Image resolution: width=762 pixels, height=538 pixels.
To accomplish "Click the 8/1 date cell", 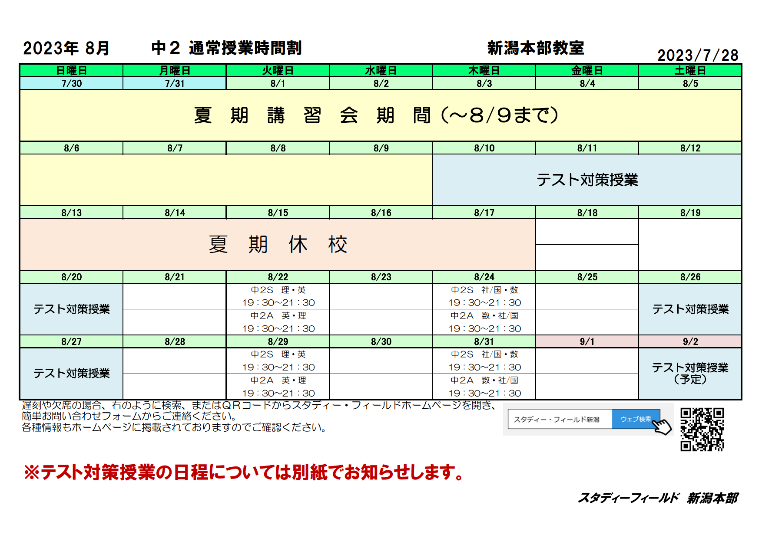I will (278, 83).
